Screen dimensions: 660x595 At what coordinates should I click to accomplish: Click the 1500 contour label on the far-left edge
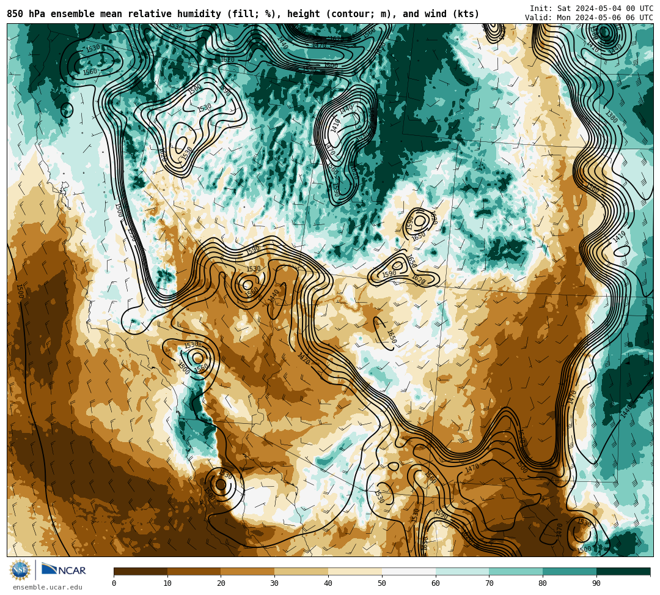(x=20, y=292)
